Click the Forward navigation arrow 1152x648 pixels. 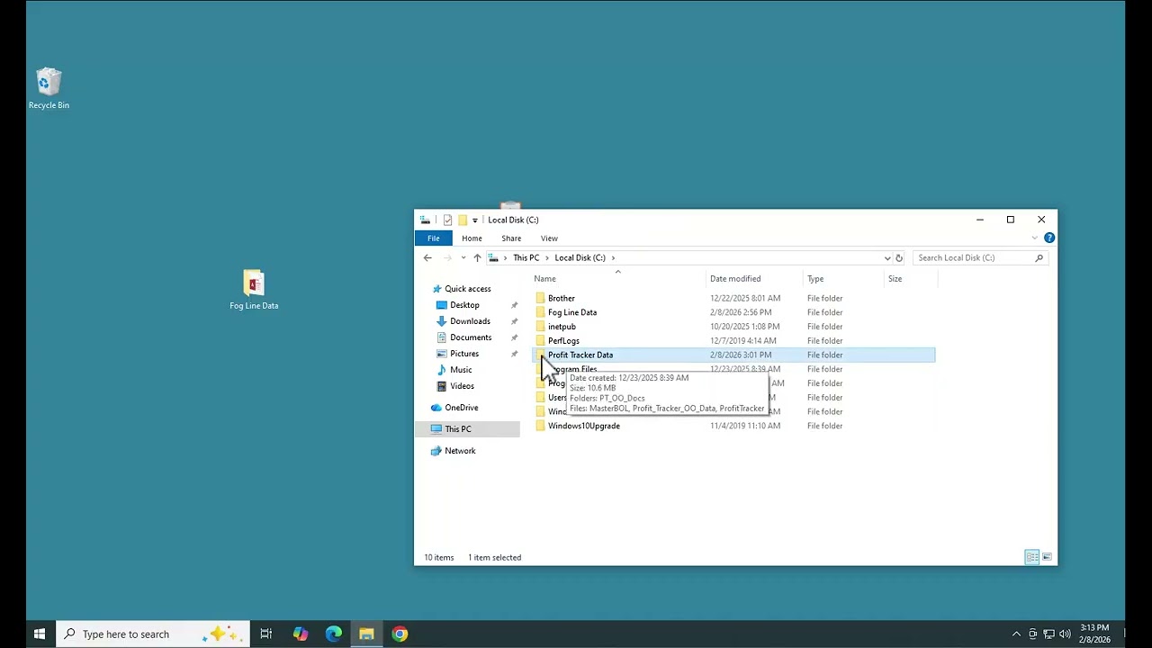point(447,258)
